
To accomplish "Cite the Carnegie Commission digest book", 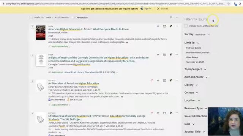I will point(158,54).
